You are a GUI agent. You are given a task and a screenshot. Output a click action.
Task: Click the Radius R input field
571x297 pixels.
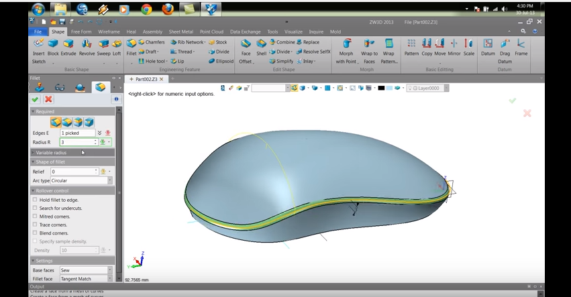tap(76, 142)
